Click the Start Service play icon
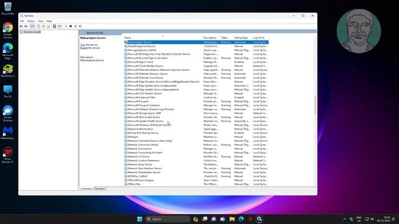The height and width of the screenshot is (224, 399). pos(66,26)
